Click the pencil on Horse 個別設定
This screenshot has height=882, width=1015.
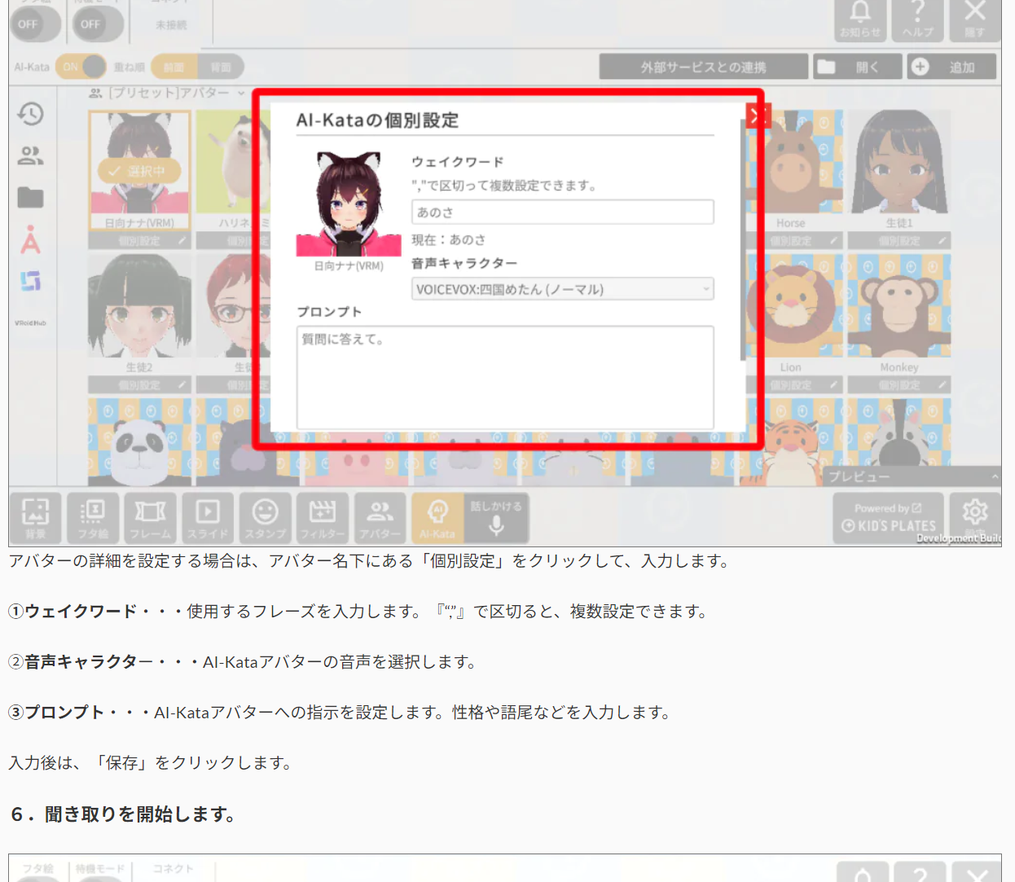[x=833, y=241]
